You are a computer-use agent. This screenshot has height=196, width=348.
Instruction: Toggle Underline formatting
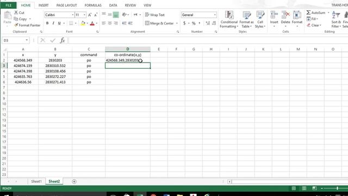coord(59,23)
